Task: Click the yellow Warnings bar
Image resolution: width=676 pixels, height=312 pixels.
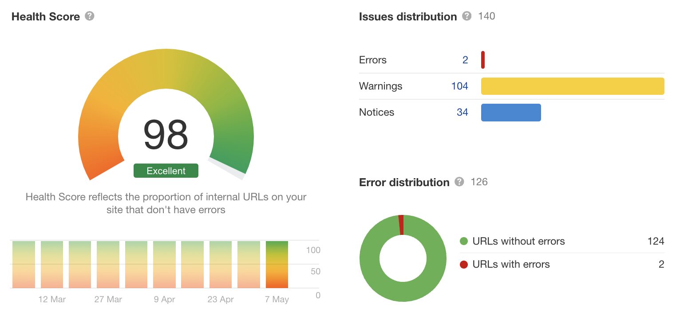Action: (x=573, y=86)
